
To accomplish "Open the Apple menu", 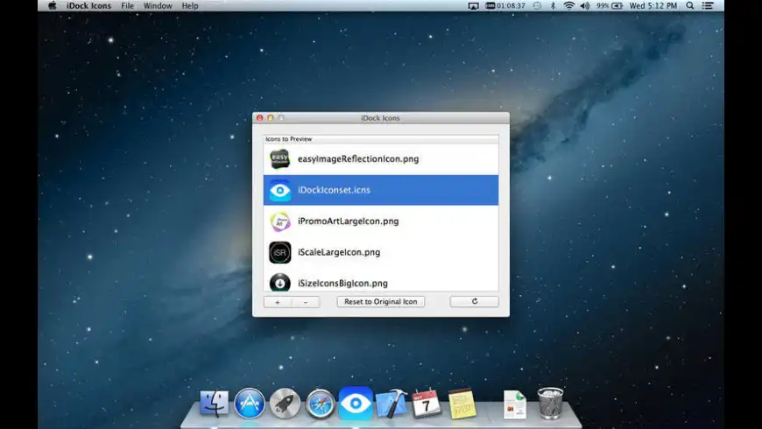I will tap(52, 6).
